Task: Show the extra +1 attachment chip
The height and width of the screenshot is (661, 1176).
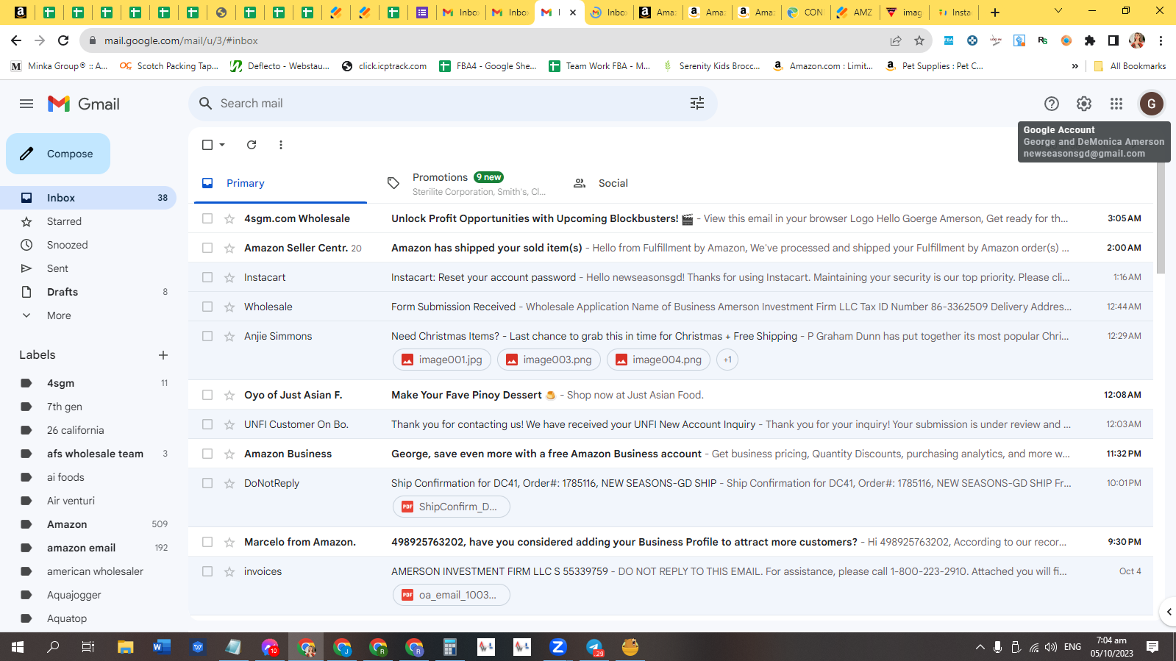Action: pyautogui.click(x=727, y=360)
